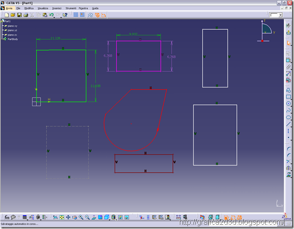Click the Fly mode airplane icon
The width and height of the screenshot is (294, 229).
(55, 217)
